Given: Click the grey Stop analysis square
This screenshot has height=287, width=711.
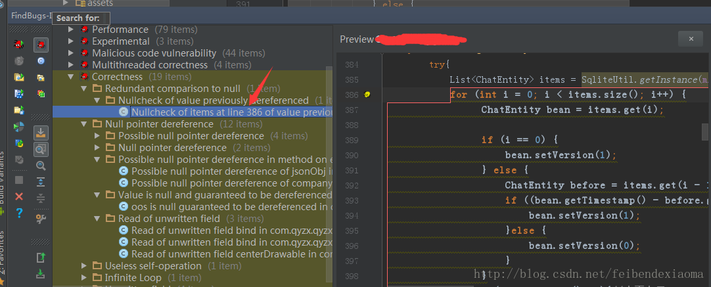Looking at the screenshot, I should click(19, 180).
